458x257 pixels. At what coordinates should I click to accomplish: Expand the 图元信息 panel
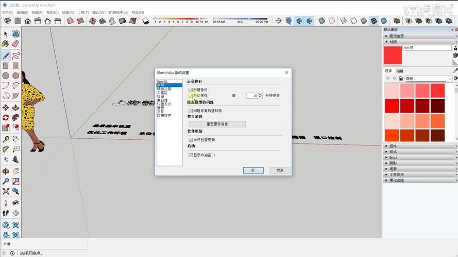[x=420, y=36]
